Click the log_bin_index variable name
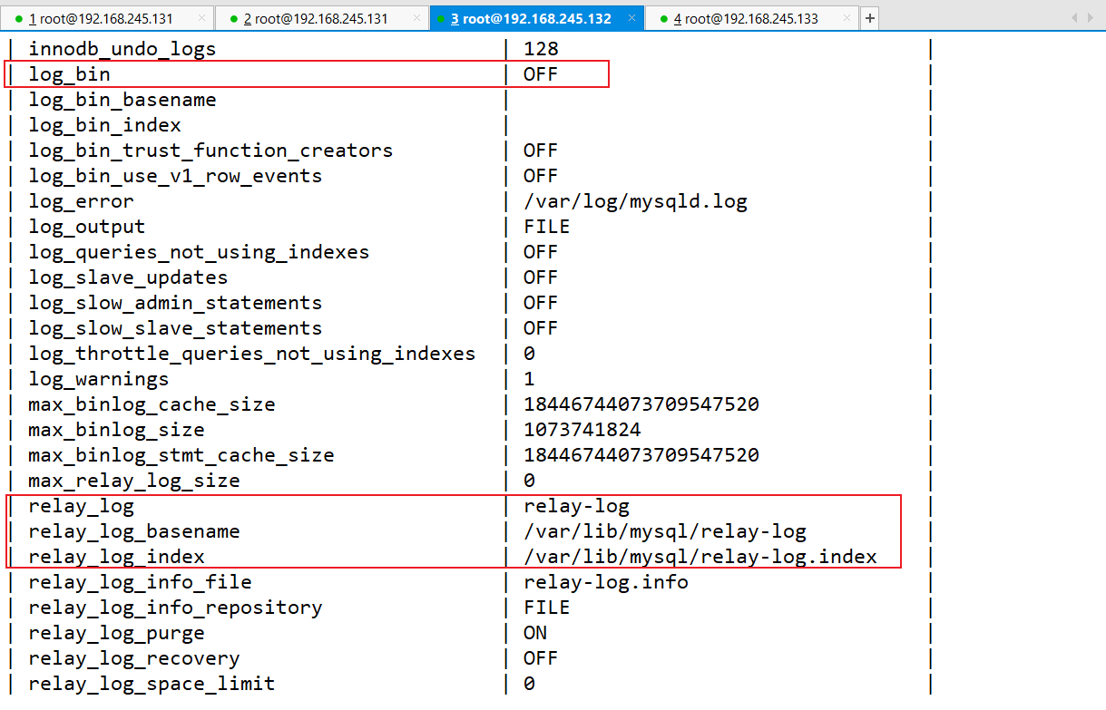The height and width of the screenshot is (710, 1106). tap(104, 125)
